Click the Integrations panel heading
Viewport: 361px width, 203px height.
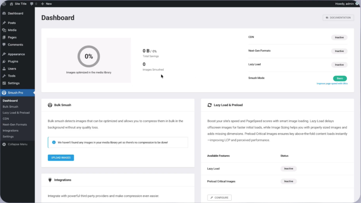pyautogui.click(x=63, y=180)
